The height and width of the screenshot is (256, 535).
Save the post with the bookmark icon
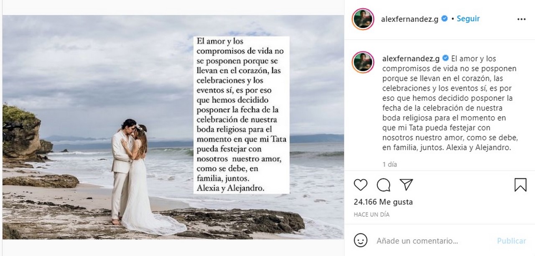[x=520, y=185]
